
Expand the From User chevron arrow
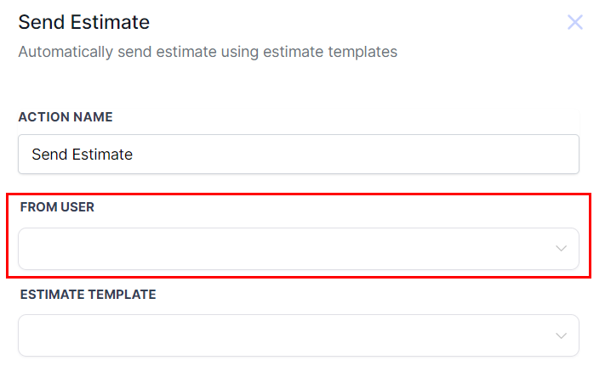coord(561,249)
